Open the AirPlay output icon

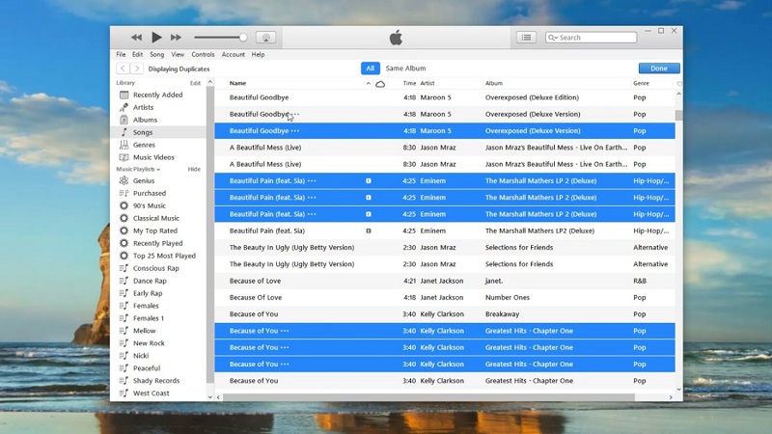point(266,38)
